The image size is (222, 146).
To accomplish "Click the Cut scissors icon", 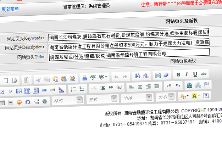I will [x=39, y=79].
